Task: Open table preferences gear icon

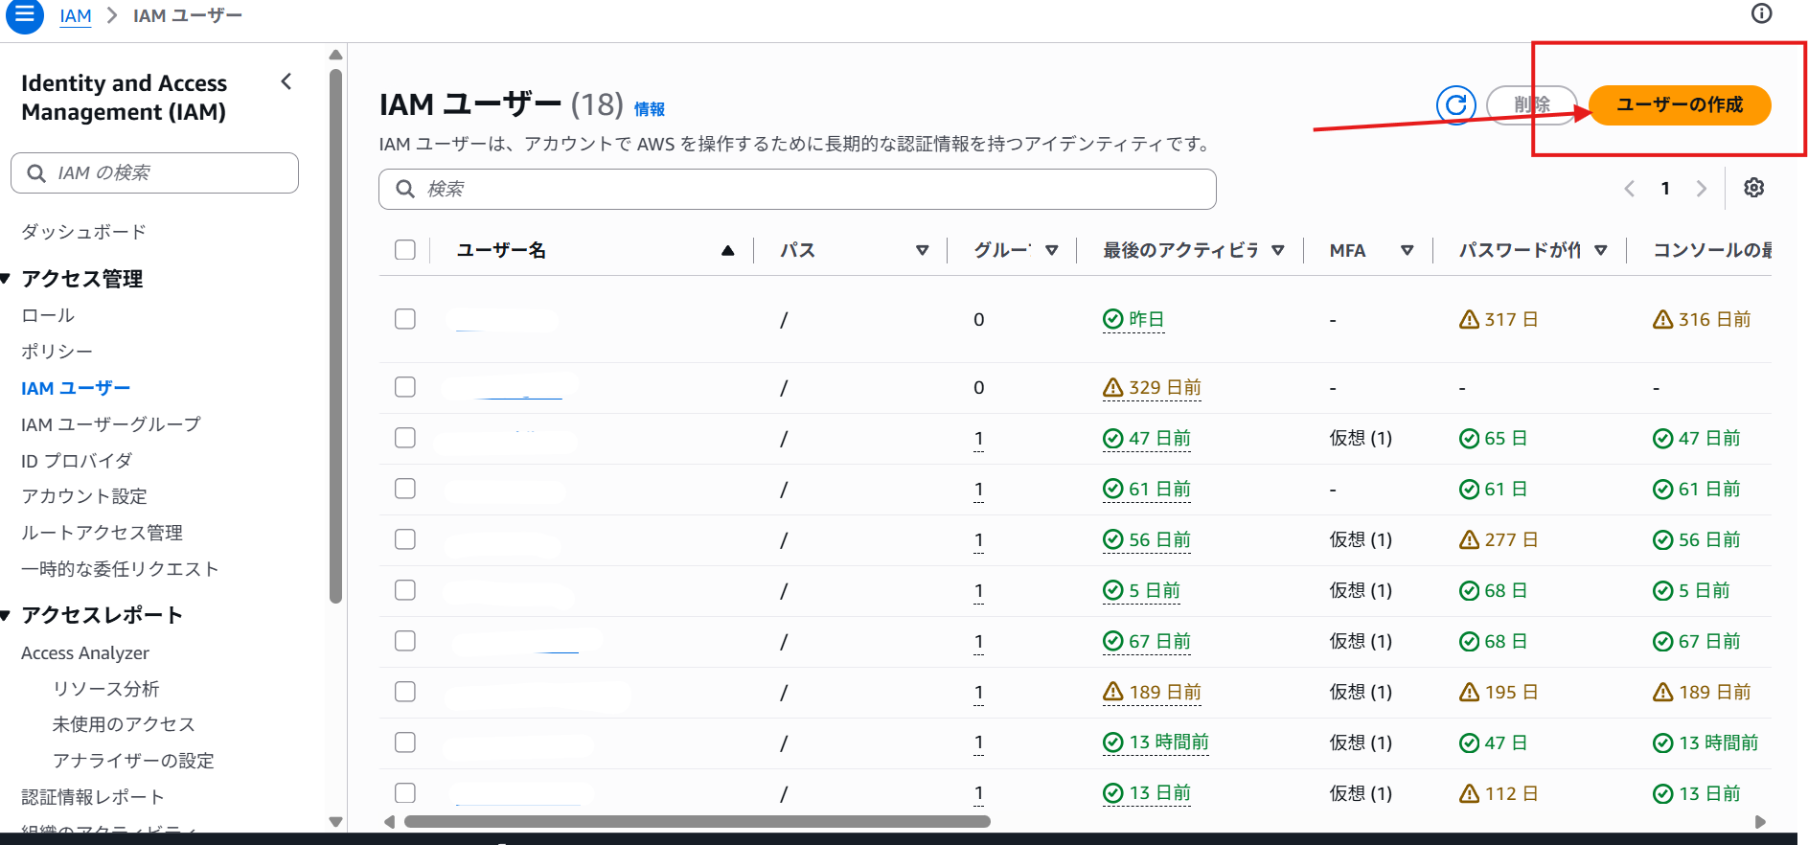Action: pos(1753,188)
